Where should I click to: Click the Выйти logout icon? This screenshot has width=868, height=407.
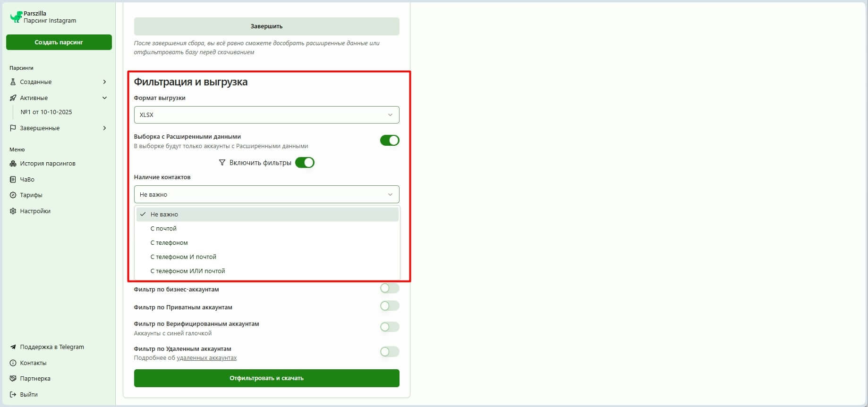pos(13,394)
